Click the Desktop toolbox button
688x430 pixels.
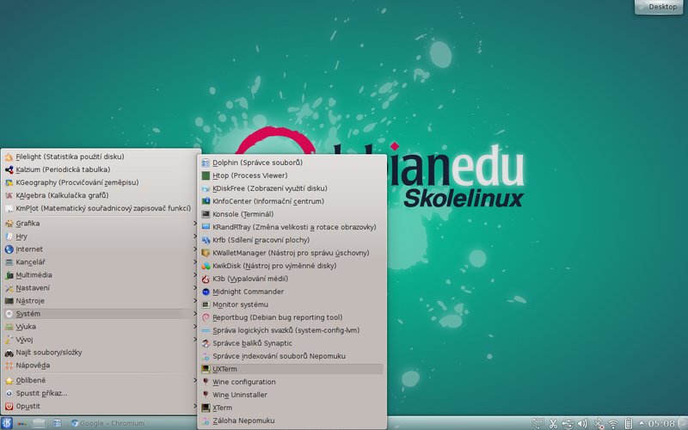pos(659,7)
